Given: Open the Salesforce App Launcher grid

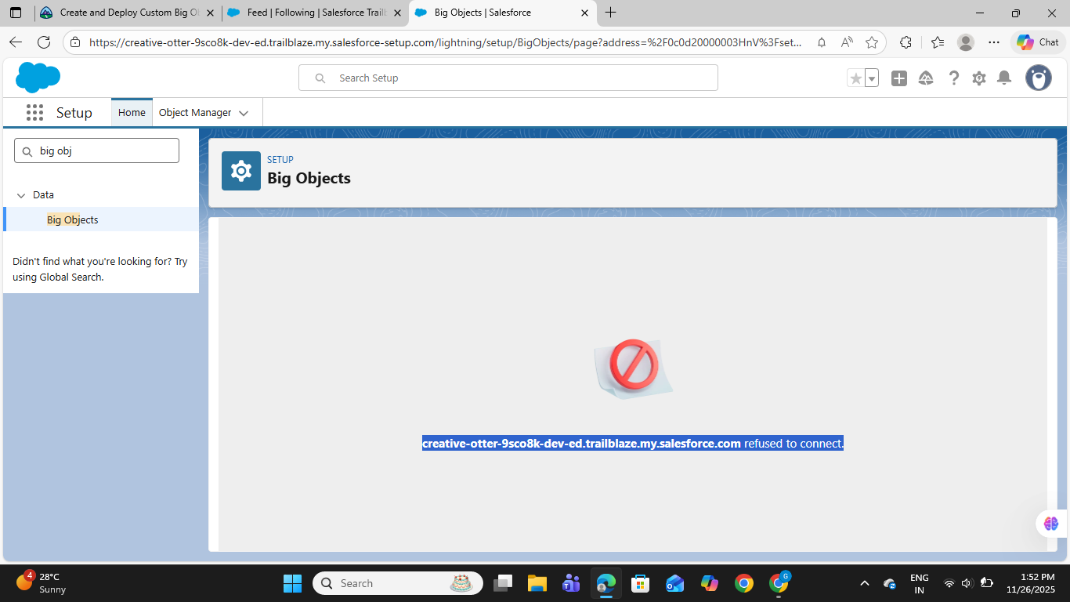Looking at the screenshot, I should tap(34, 113).
